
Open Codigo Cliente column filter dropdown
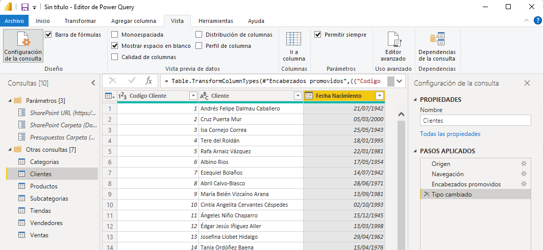click(193, 96)
